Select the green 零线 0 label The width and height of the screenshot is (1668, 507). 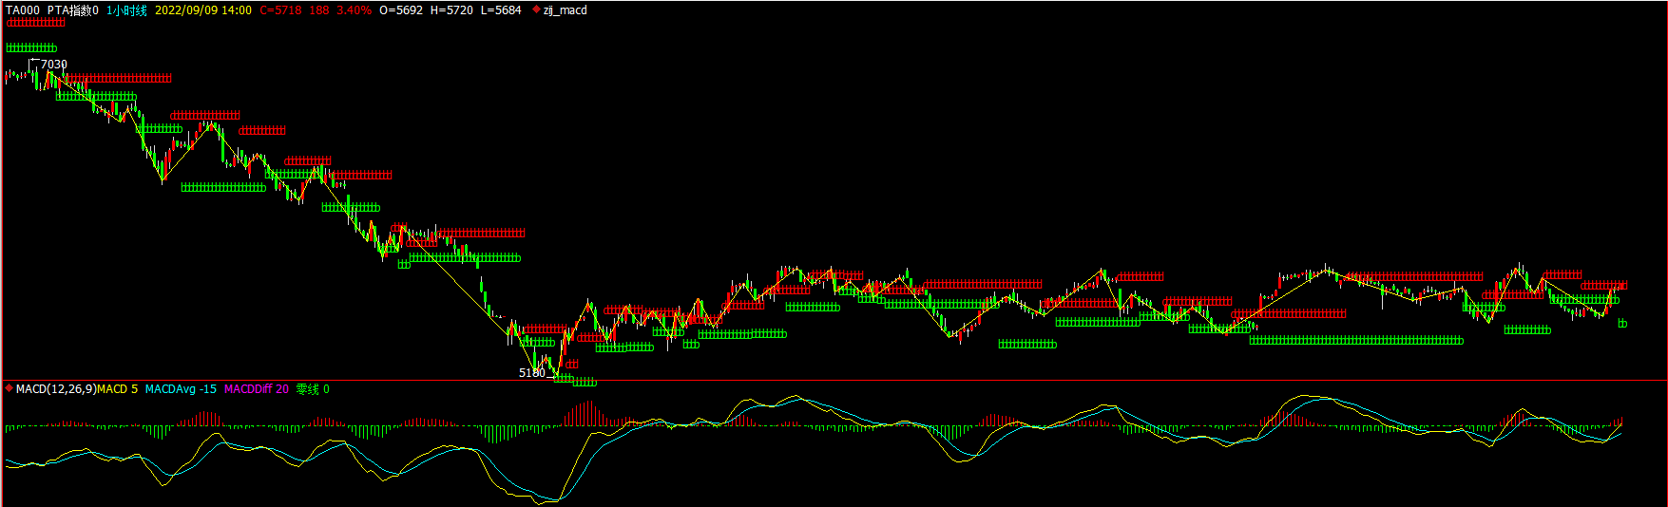coord(313,389)
